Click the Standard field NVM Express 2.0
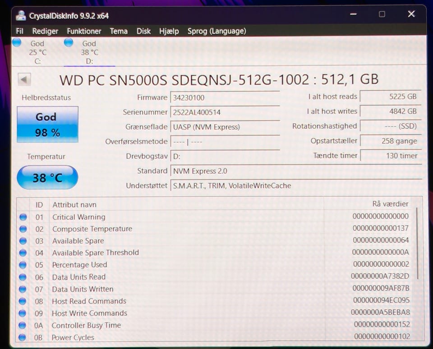Screen dimensions: 433x349 296,171
